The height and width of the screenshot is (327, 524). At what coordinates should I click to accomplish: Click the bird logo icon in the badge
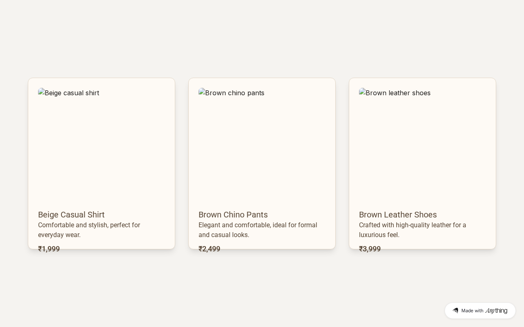(455, 311)
